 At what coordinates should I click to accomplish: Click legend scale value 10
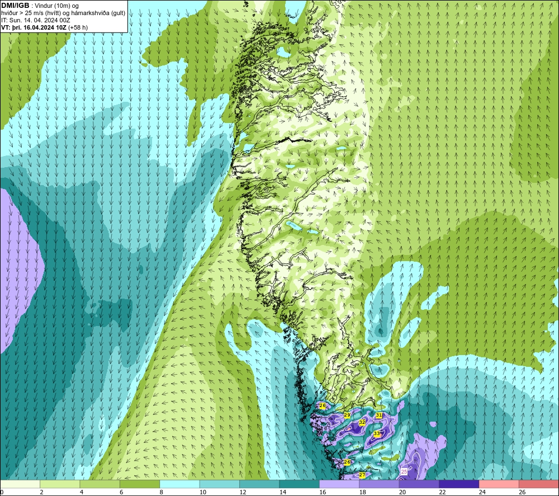coord(203,492)
